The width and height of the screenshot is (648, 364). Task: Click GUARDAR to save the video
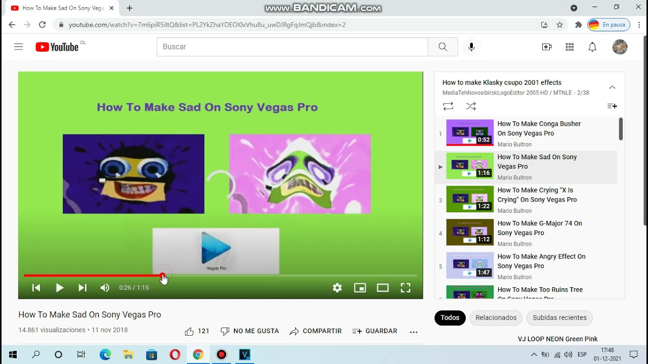pyautogui.click(x=375, y=331)
